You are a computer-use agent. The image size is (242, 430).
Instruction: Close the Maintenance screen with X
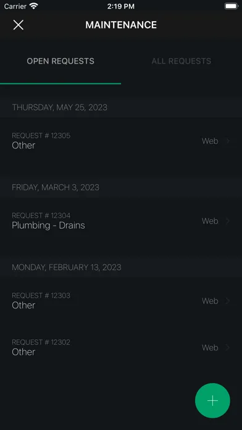pyautogui.click(x=19, y=25)
